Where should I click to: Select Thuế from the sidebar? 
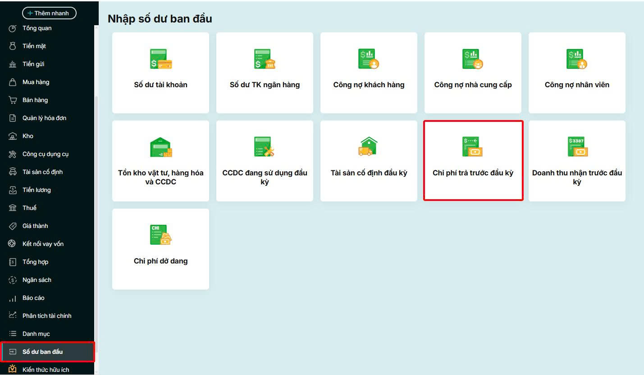(x=29, y=208)
